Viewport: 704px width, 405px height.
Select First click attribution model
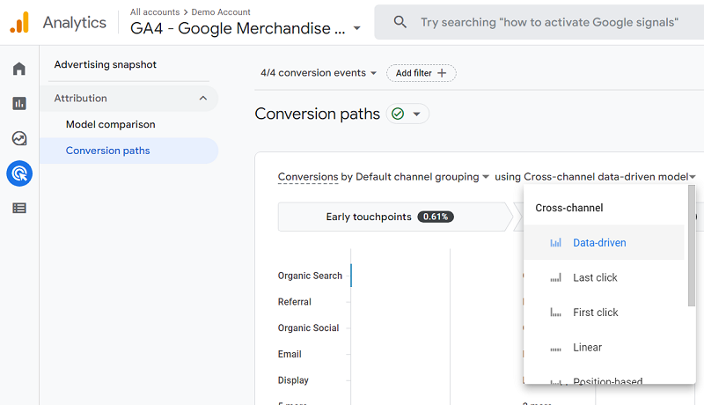coord(604,312)
